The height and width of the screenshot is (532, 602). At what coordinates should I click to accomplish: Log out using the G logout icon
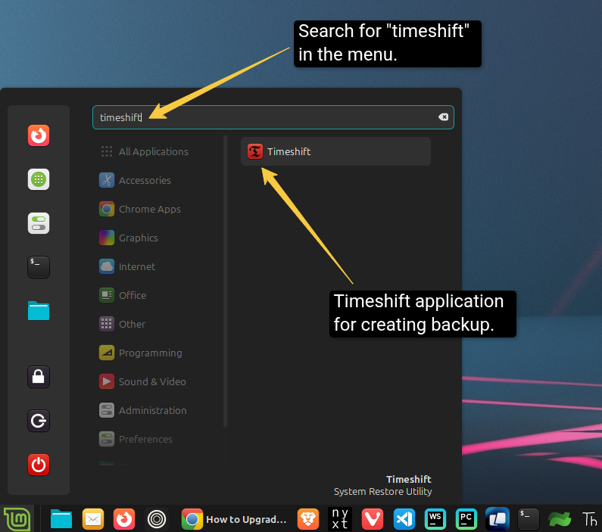pos(39,421)
